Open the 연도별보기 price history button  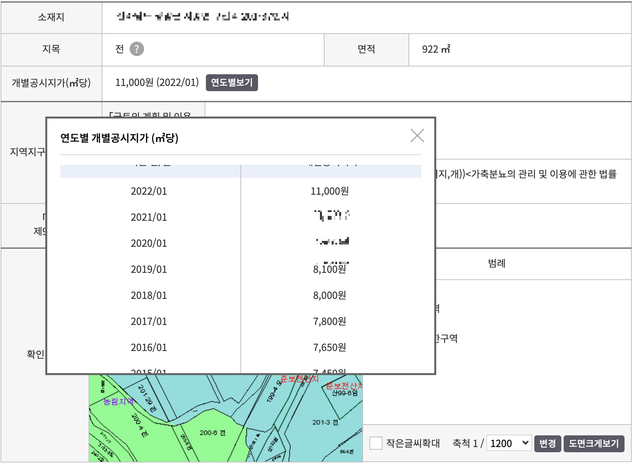(232, 83)
